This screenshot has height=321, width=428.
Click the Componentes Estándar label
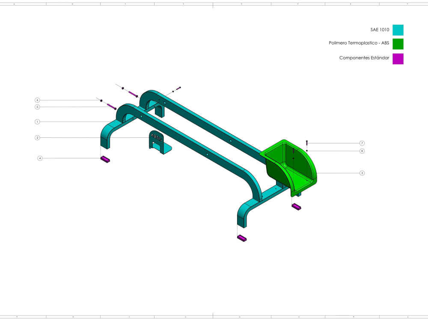click(x=364, y=57)
